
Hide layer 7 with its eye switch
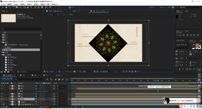tap(2, 96)
